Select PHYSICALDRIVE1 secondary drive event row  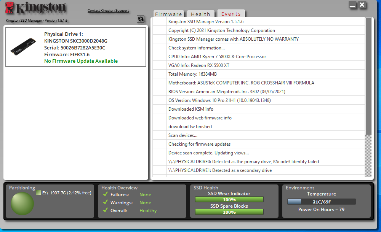[x=259, y=170]
